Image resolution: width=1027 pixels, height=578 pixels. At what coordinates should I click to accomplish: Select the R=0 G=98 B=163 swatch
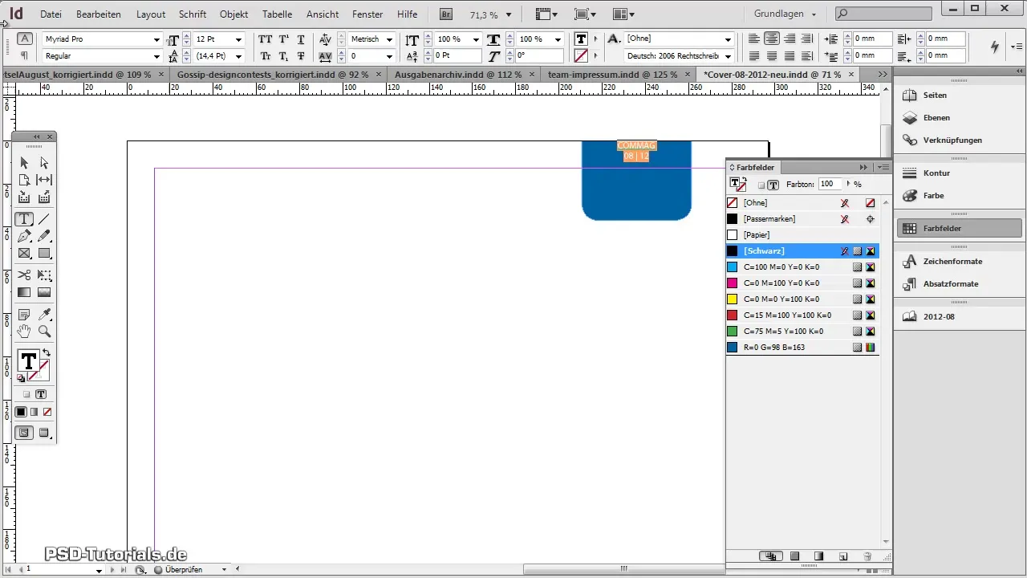click(x=802, y=347)
